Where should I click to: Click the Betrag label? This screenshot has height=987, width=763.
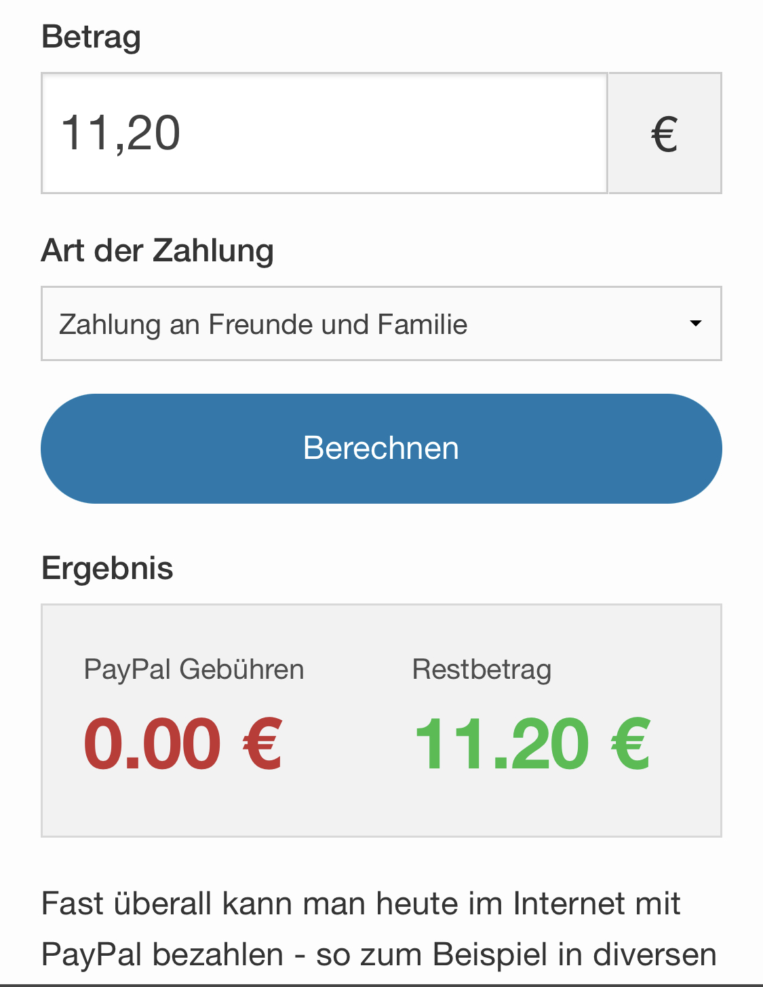(x=91, y=37)
